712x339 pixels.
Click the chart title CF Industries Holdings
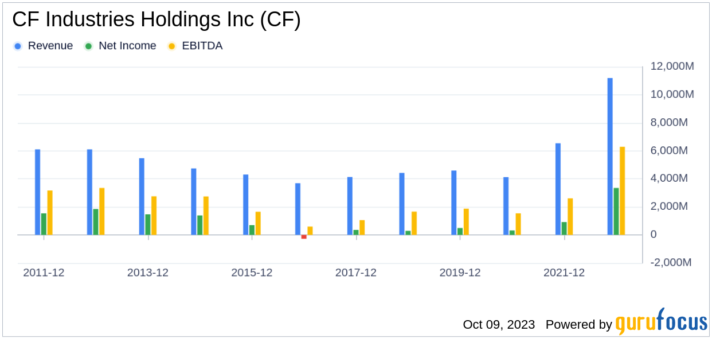point(157,19)
